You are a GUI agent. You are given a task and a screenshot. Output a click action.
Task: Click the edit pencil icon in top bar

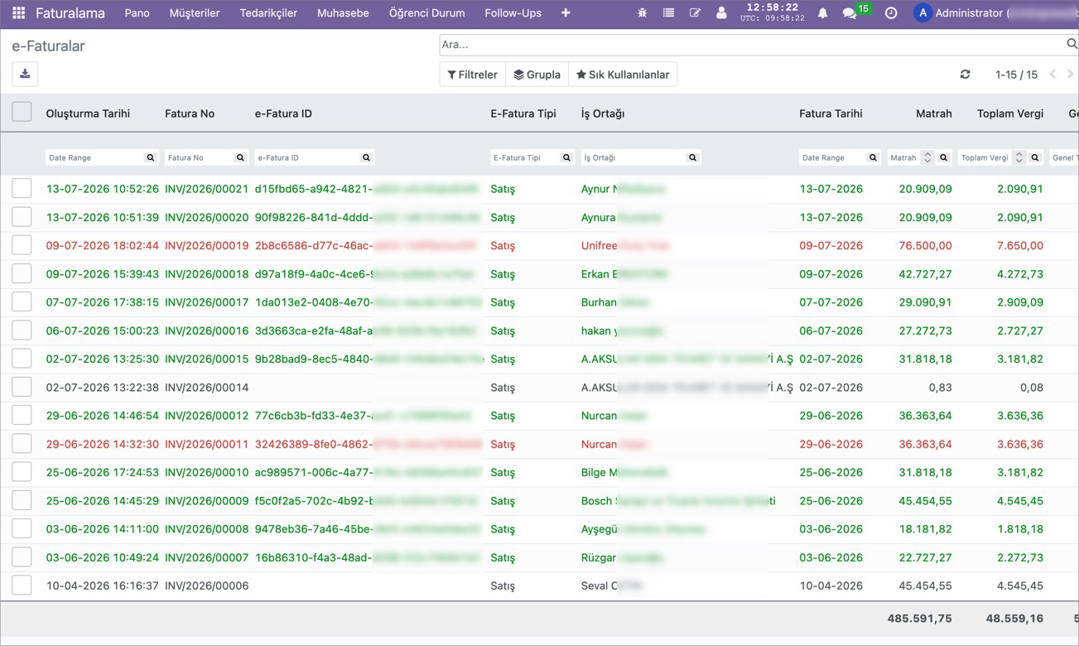(x=695, y=13)
